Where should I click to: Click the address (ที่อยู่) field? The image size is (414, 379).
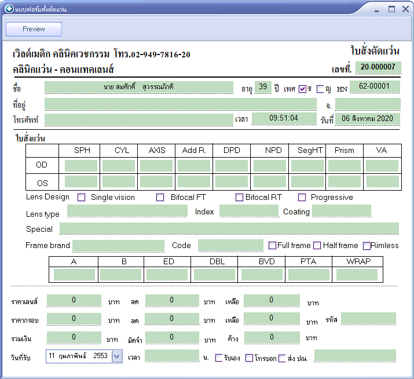181,104
